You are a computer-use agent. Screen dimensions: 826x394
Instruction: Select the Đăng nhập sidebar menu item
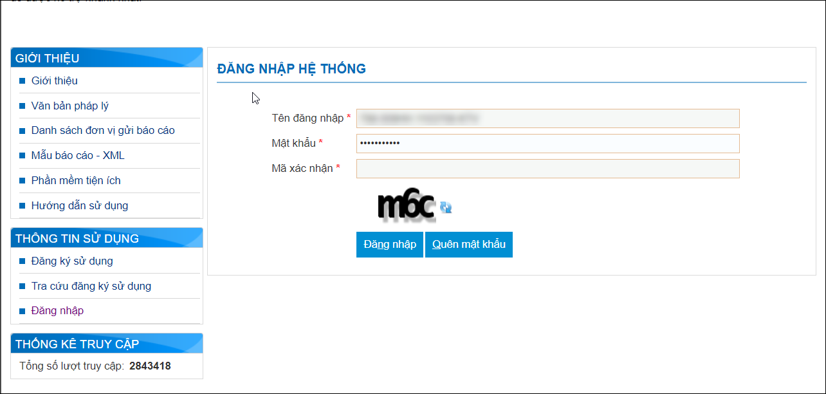[x=58, y=310]
